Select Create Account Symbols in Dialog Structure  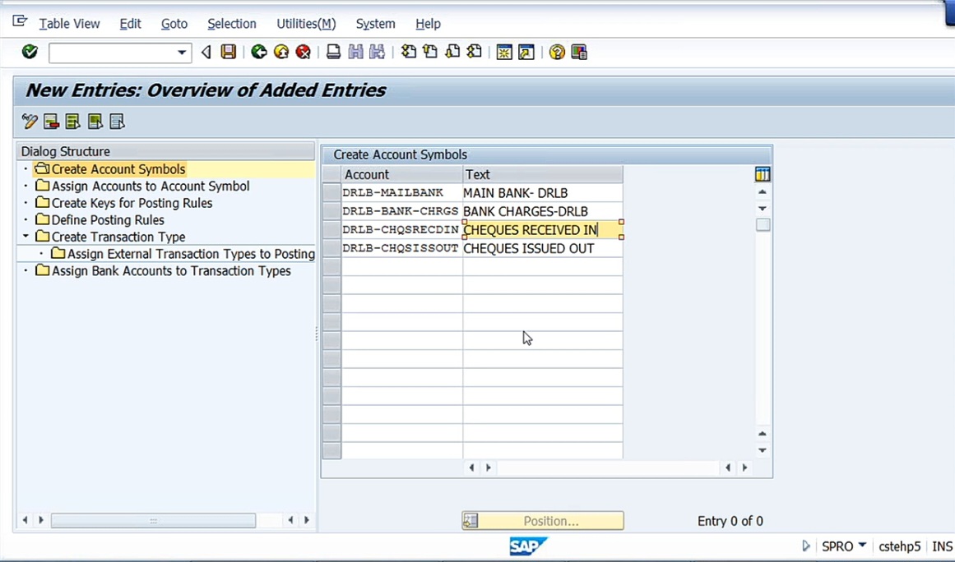point(118,169)
